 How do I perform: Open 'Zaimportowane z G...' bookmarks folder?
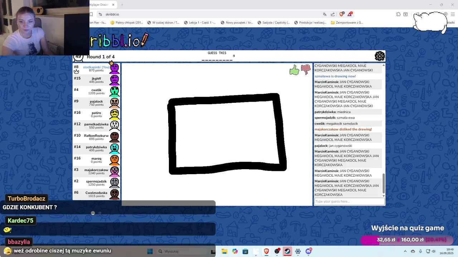coord(347,22)
